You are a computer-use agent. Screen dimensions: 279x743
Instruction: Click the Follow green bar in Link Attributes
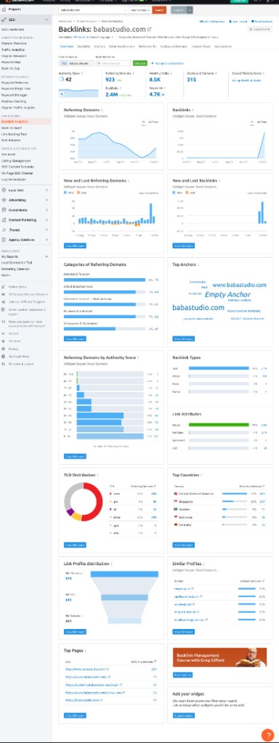219,425
